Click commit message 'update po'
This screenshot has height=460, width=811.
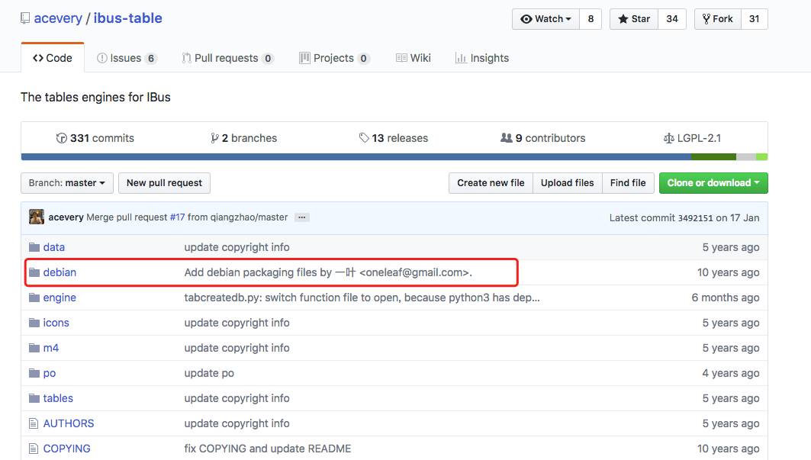[209, 373]
